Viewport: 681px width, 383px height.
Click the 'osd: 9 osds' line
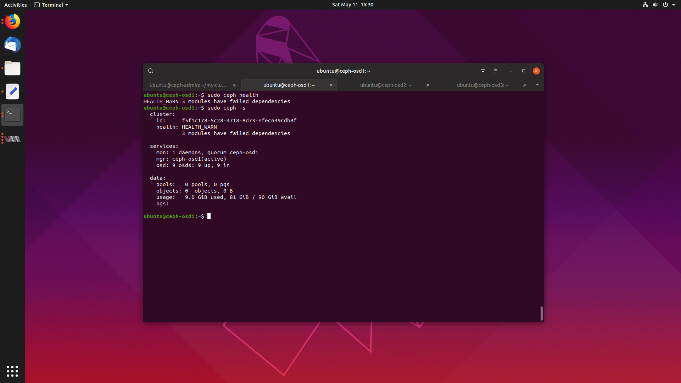193,165
